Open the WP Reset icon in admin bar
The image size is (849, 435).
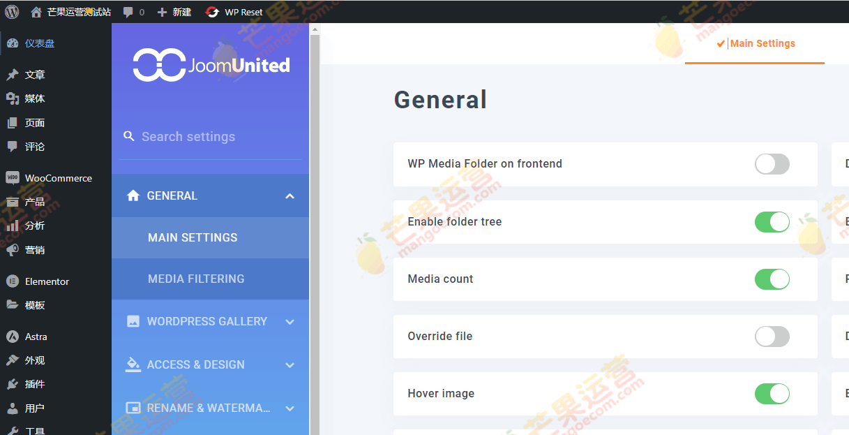(212, 12)
